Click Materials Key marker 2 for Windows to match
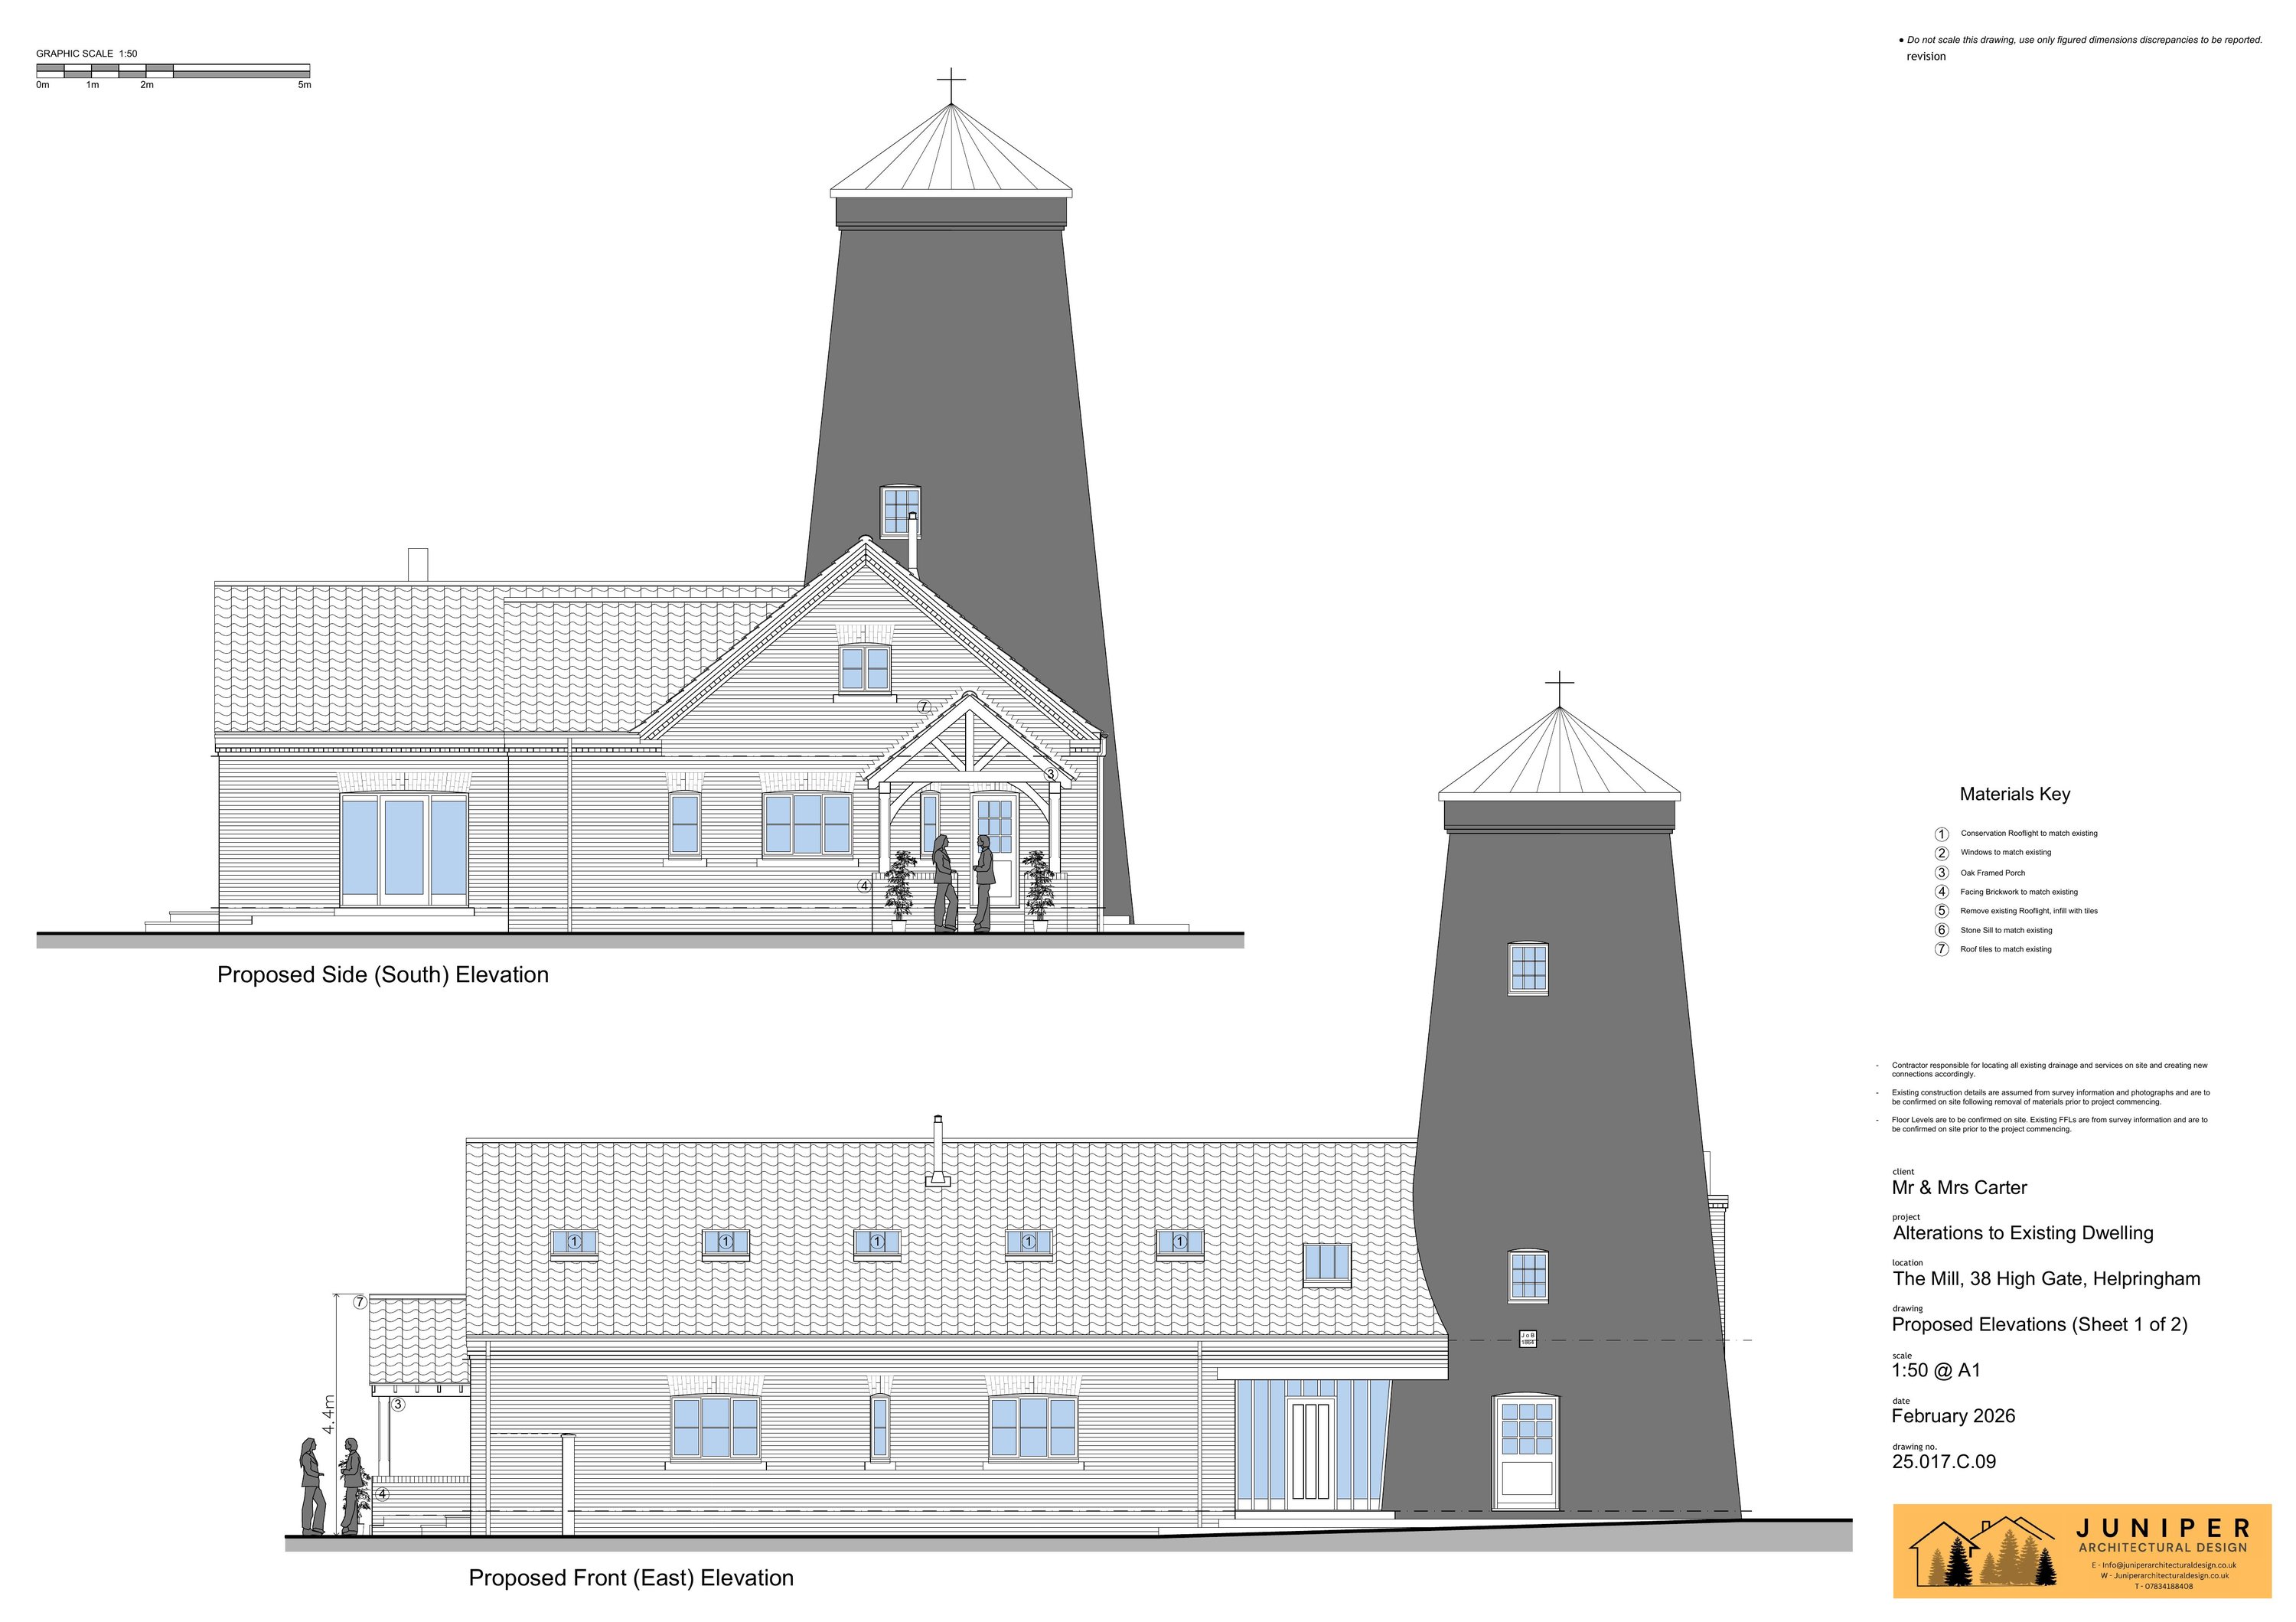Screen dimensions: 2296x1622 [1942, 853]
